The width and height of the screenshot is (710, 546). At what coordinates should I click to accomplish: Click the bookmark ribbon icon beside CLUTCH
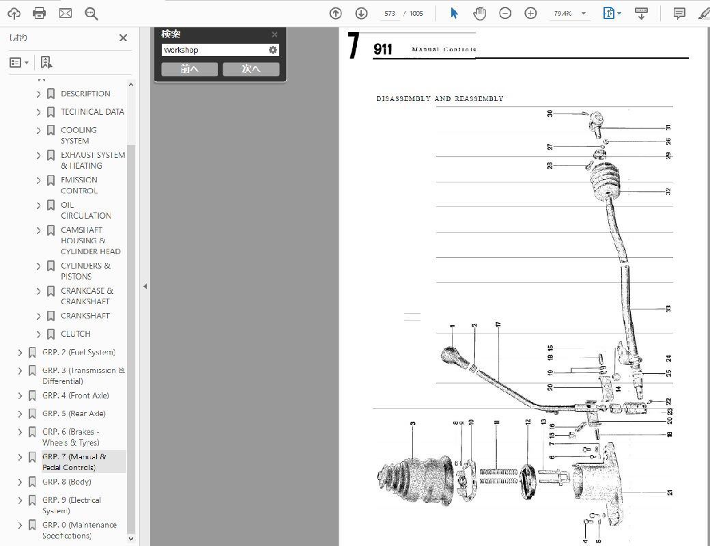(51, 334)
